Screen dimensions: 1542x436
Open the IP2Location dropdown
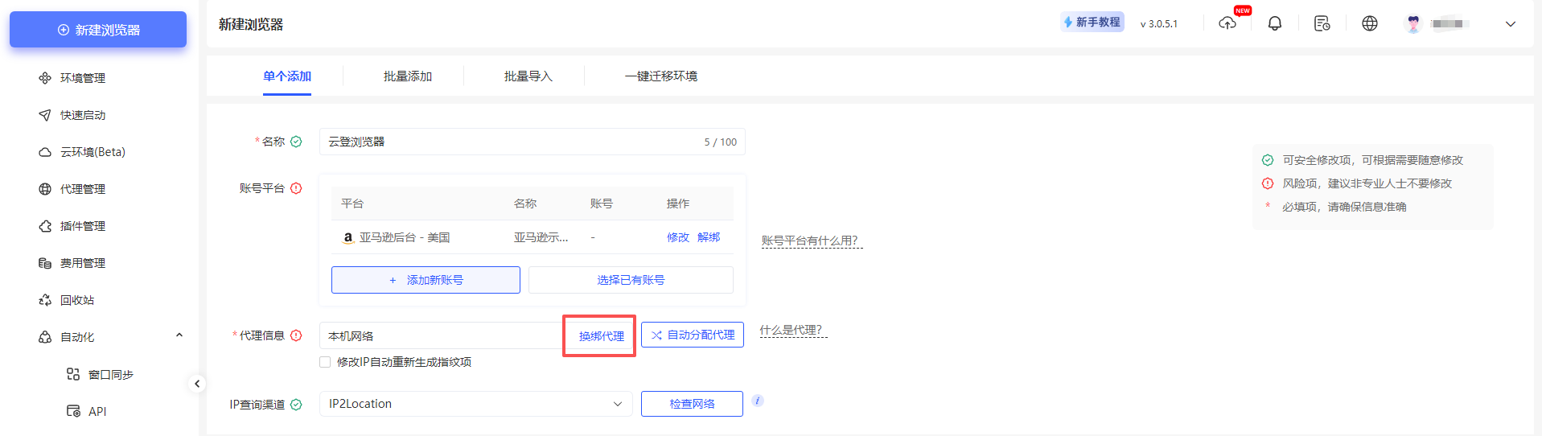point(476,404)
